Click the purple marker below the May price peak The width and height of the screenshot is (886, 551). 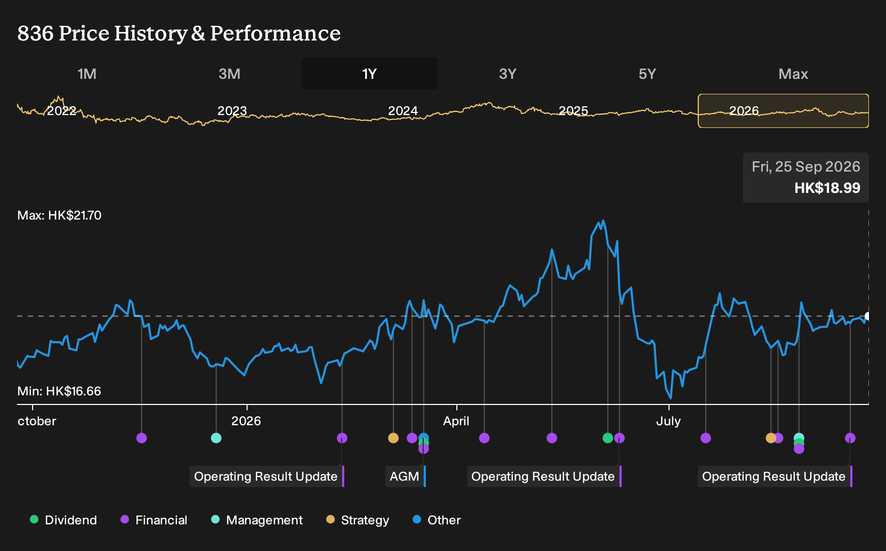[x=552, y=438]
